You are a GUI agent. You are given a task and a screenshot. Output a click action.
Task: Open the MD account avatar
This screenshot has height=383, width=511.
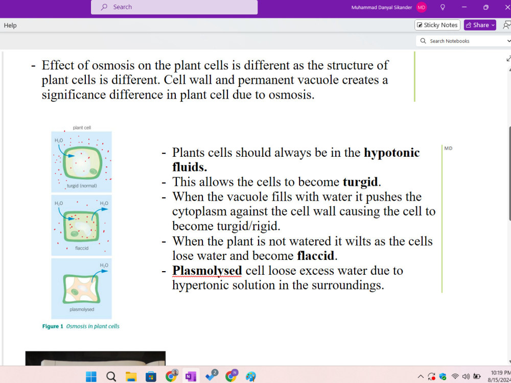[x=422, y=7]
